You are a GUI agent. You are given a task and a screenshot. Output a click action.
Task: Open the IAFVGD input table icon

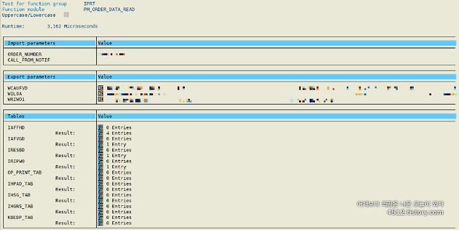(x=101, y=138)
